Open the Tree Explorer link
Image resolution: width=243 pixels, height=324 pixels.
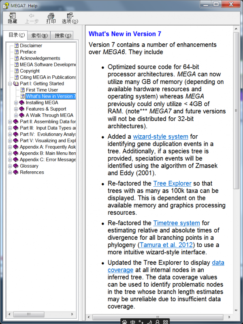172,183
